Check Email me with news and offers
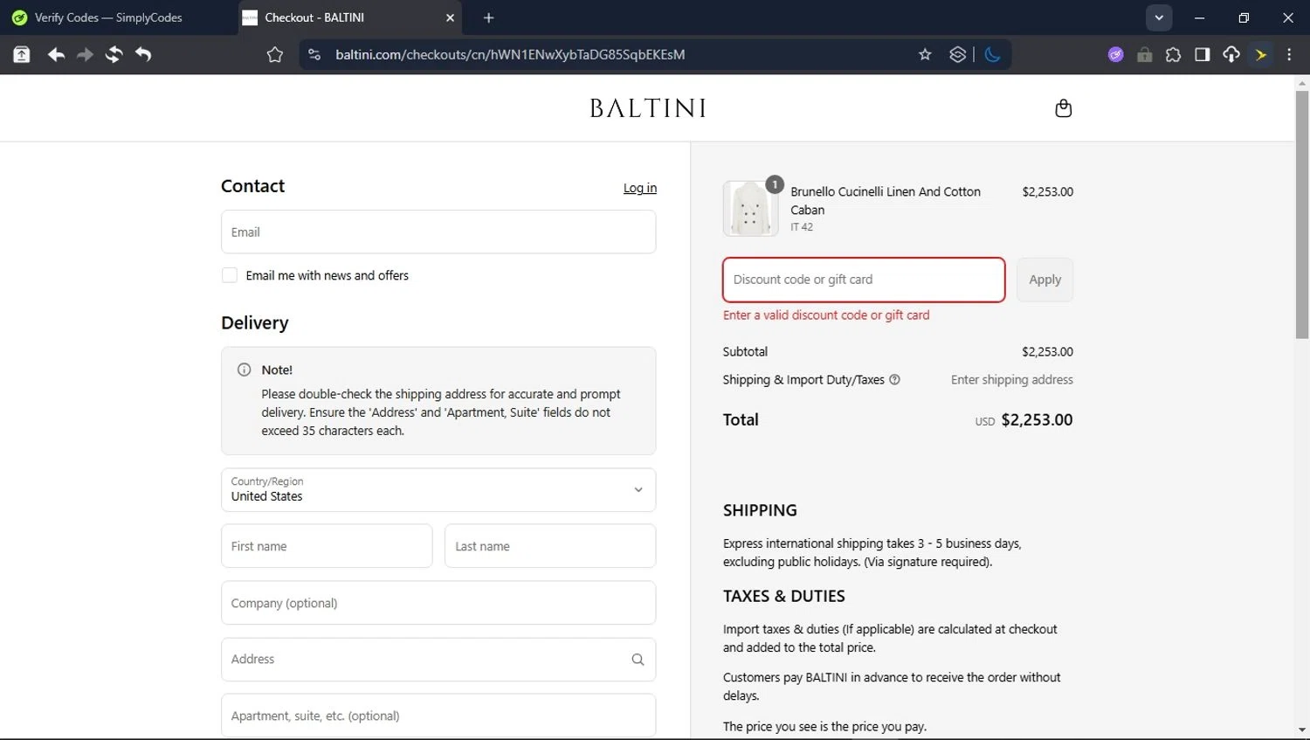Viewport: 1310px width, 740px height. point(230,275)
